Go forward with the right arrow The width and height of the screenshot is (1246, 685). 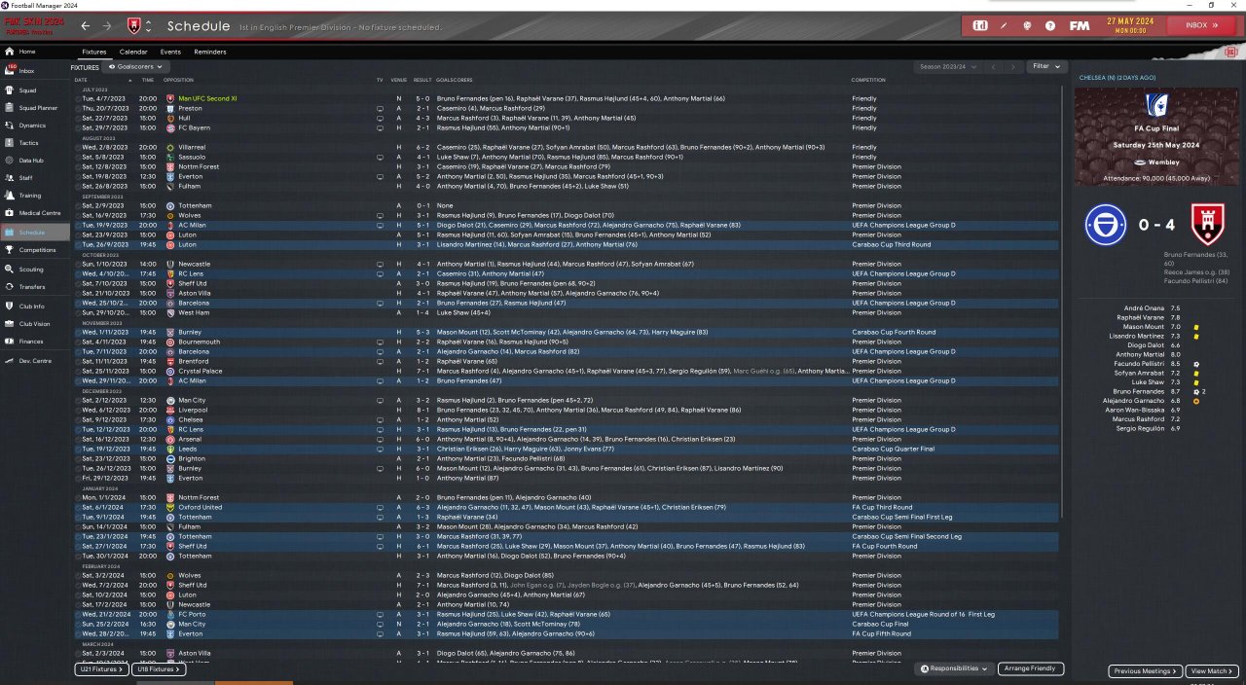(107, 25)
